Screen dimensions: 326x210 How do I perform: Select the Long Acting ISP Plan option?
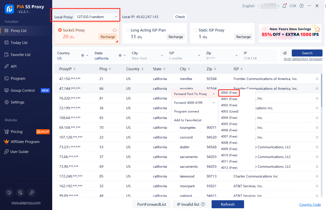tap(128, 30)
